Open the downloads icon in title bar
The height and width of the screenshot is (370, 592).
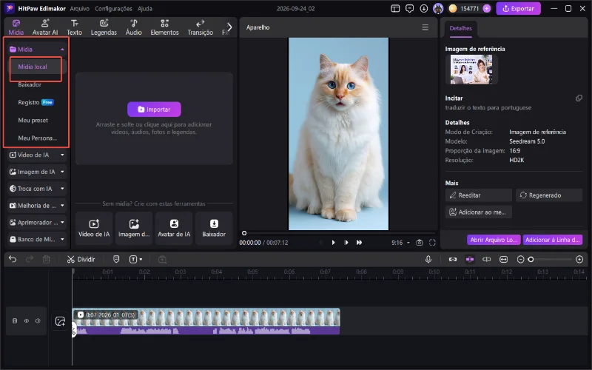tap(423, 8)
